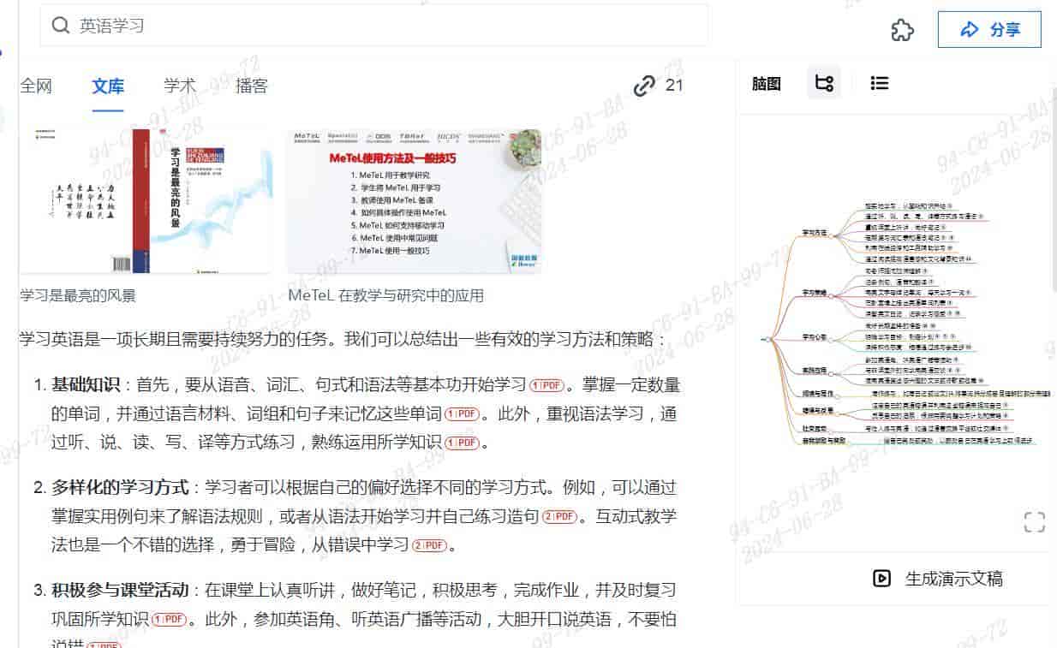The width and height of the screenshot is (1057, 648).
Task: Click the 多样化的学习方式 heading text
Action: 119,489
